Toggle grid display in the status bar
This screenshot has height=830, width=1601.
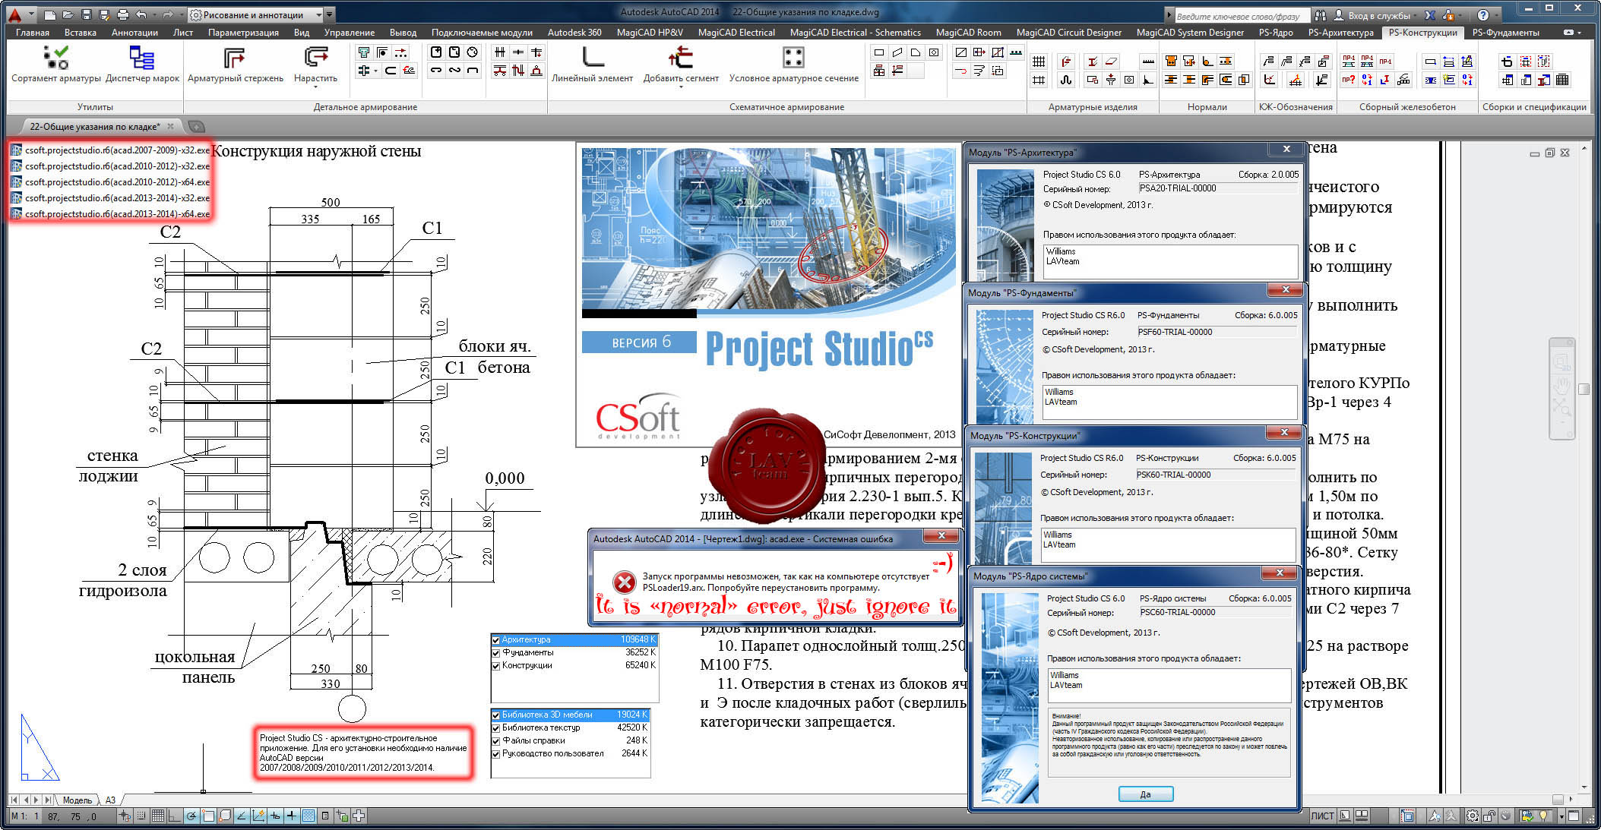point(158,816)
